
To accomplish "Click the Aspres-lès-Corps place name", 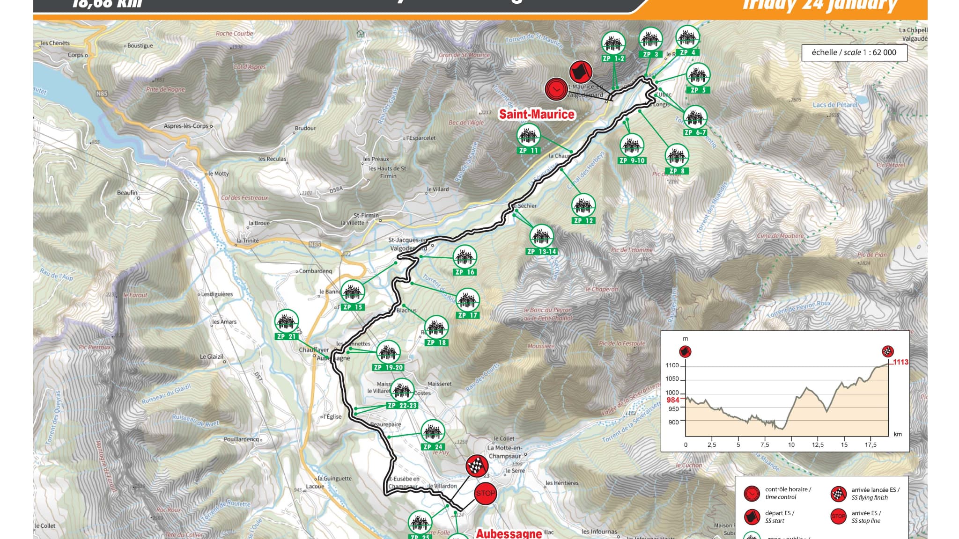I will point(186,126).
